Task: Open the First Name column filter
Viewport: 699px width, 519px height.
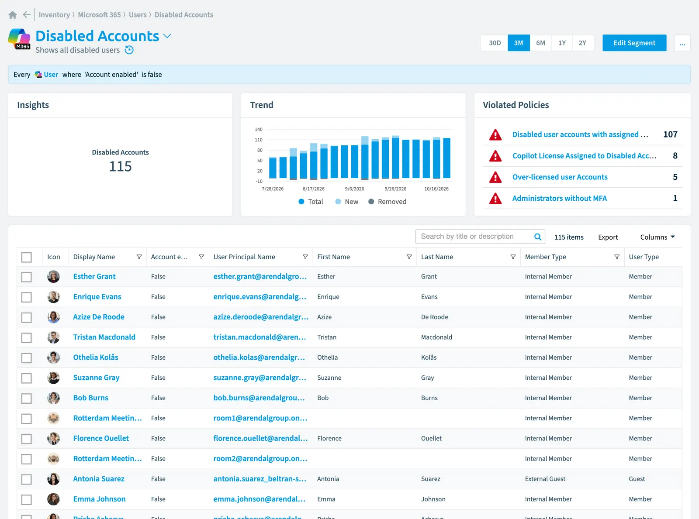Action: point(409,257)
